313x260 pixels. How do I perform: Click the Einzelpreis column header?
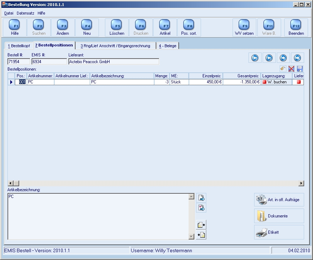pyautogui.click(x=206, y=76)
